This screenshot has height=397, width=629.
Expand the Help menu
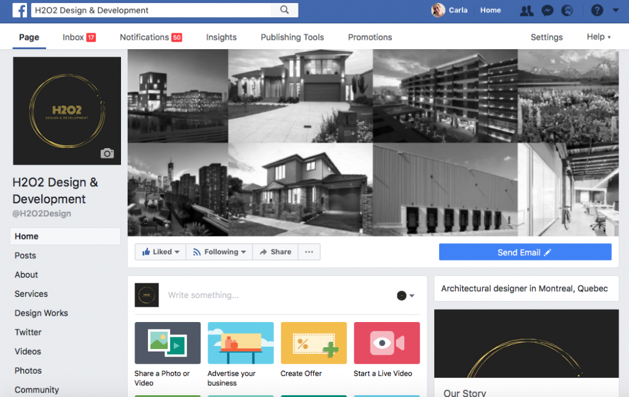pyautogui.click(x=598, y=37)
